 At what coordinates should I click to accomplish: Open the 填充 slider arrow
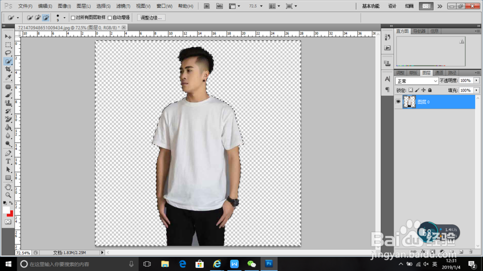pyautogui.click(x=476, y=91)
